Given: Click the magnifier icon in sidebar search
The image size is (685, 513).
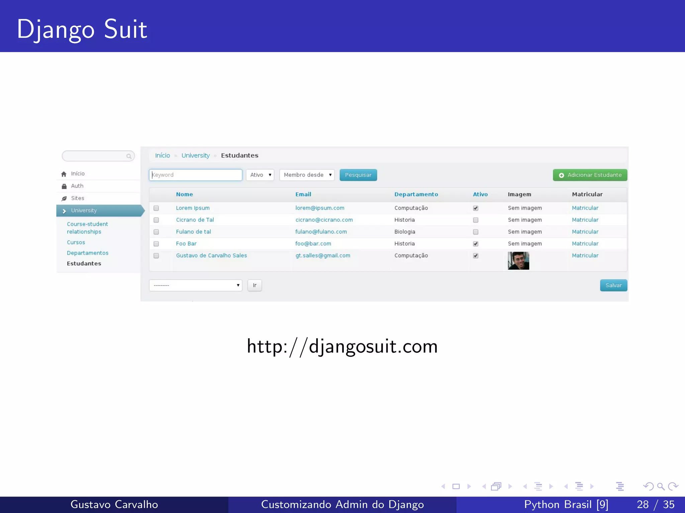Looking at the screenshot, I should 129,156.
